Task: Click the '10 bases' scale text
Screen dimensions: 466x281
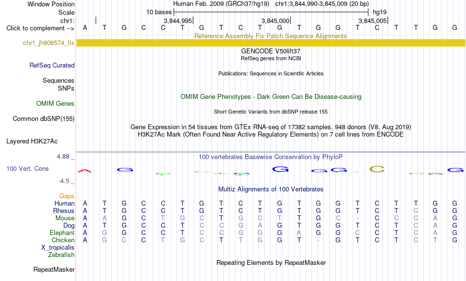Action: point(159,12)
